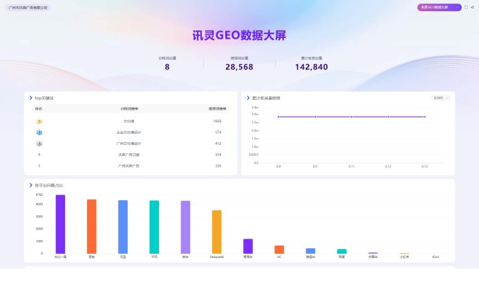
Task: Open the time range dropdown in the trend chart
Action: coord(440,98)
